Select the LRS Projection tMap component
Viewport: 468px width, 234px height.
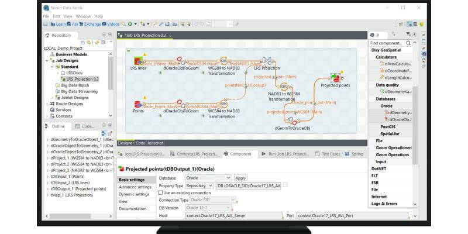click(x=266, y=61)
